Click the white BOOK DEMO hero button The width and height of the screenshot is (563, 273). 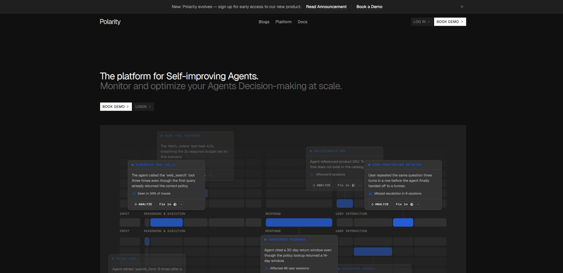[116, 107]
